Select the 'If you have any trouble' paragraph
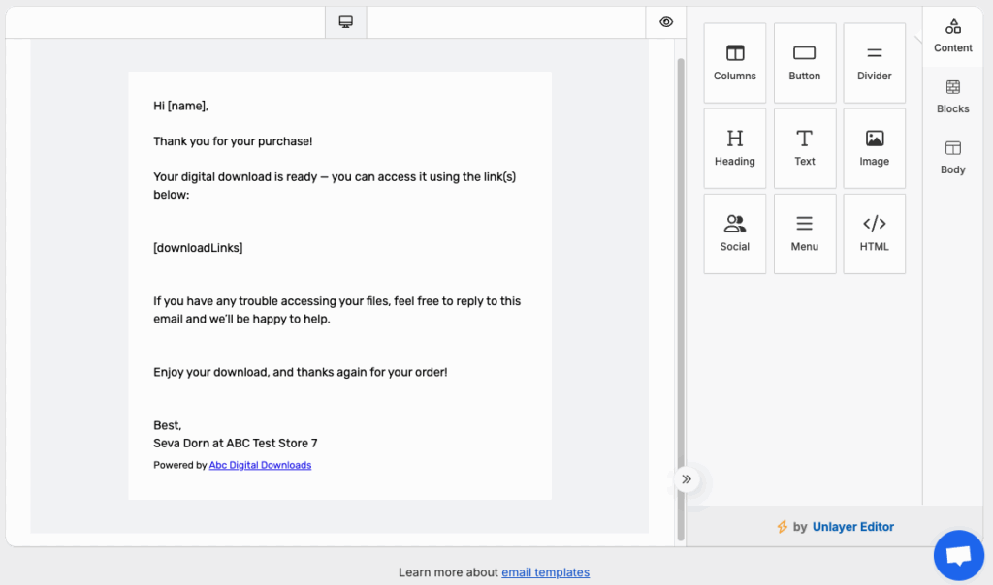This screenshot has width=993, height=585. tap(336, 310)
